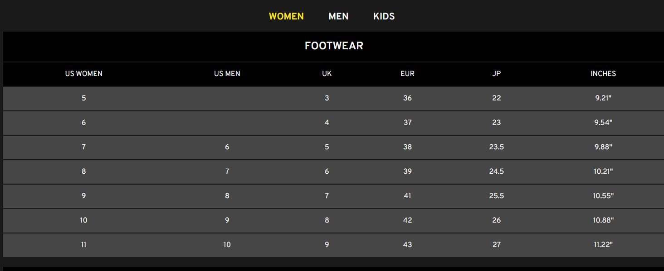Click the 9.88" inches value
This screenshot has width=664, height=271.
603,147
